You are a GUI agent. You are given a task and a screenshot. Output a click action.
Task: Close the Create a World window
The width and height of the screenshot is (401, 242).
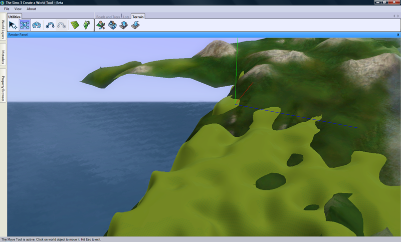point(394,3)
